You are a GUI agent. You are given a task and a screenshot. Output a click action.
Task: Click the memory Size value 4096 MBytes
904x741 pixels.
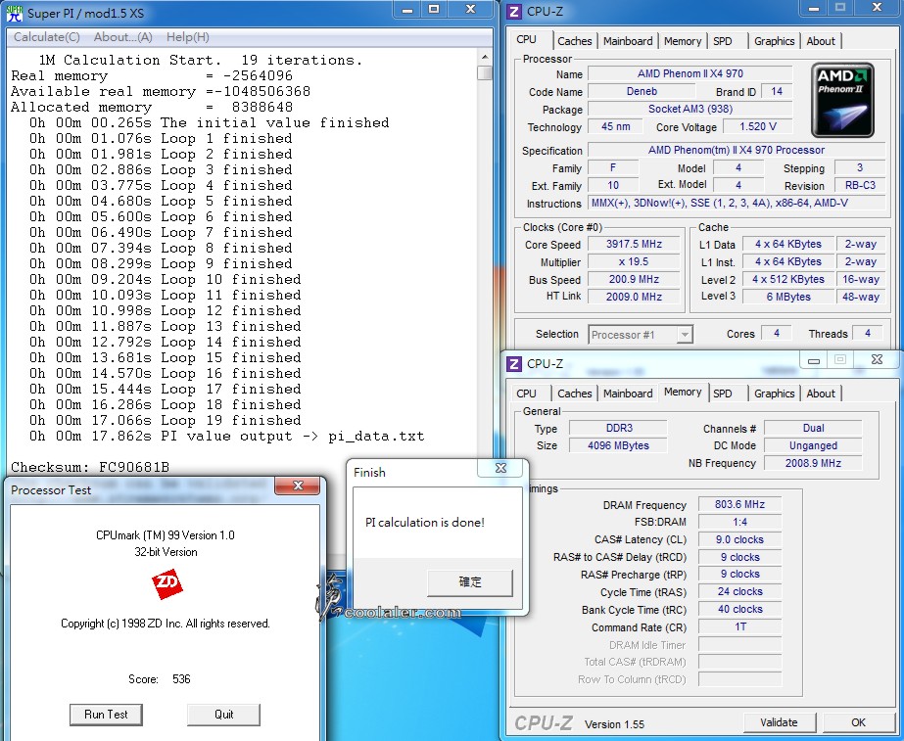pos(619,445)
